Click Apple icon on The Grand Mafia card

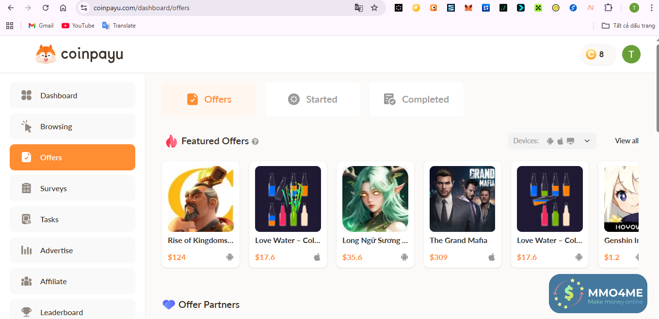click(492, 257)
